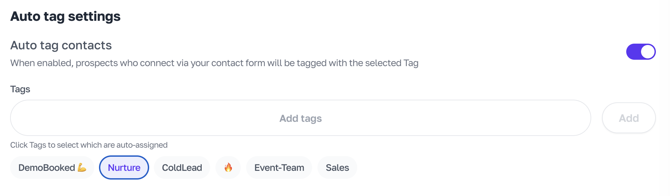Pick the Sales tag chip
670x196 pixels.
click(x=337, y=167)
